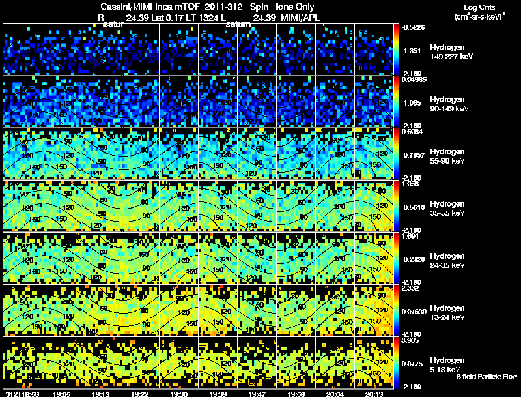
Task: Click the 1.065 scale value
Action: pyautogui.click(x=412, y=103)
